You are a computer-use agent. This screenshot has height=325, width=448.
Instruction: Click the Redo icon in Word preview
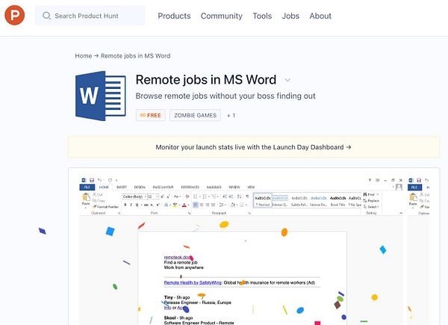(110, 180)
